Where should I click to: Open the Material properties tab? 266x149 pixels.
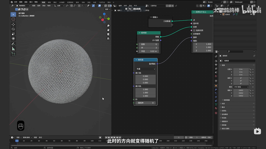click(x=216, y=108)
